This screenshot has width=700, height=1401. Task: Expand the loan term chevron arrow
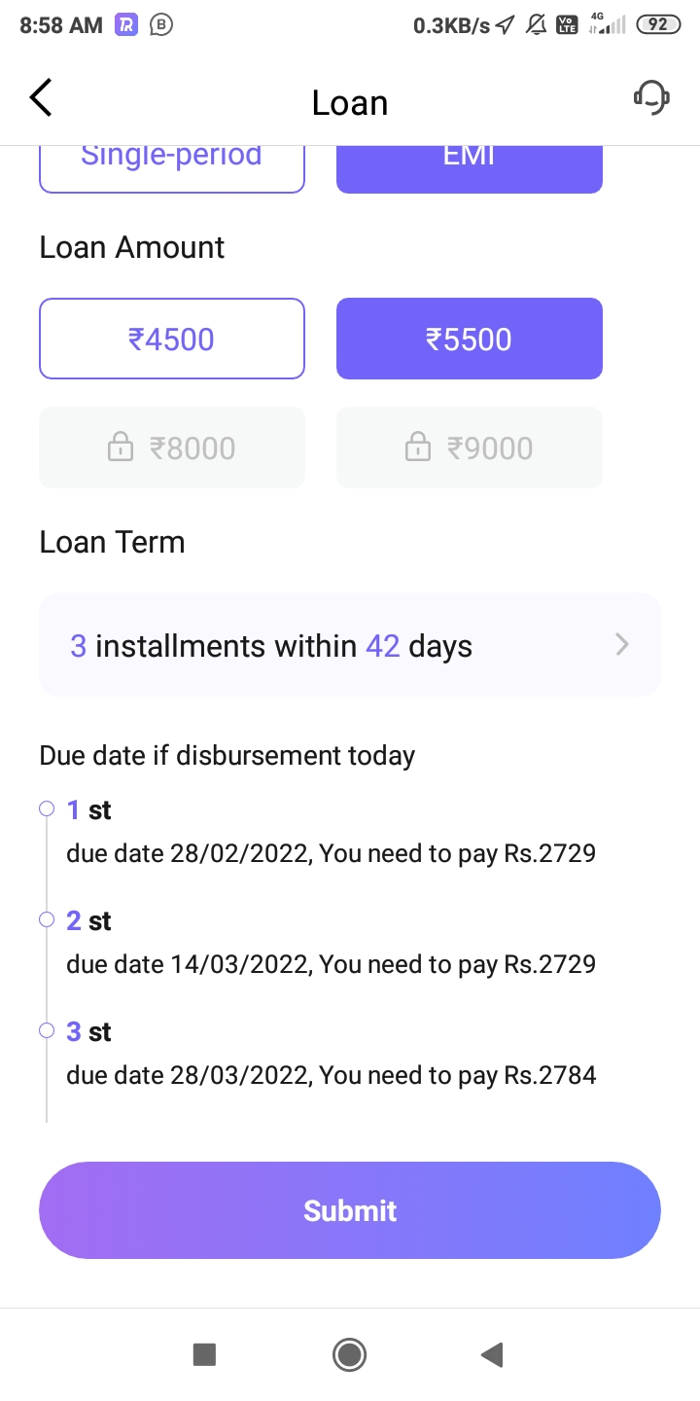coord(622,645)
